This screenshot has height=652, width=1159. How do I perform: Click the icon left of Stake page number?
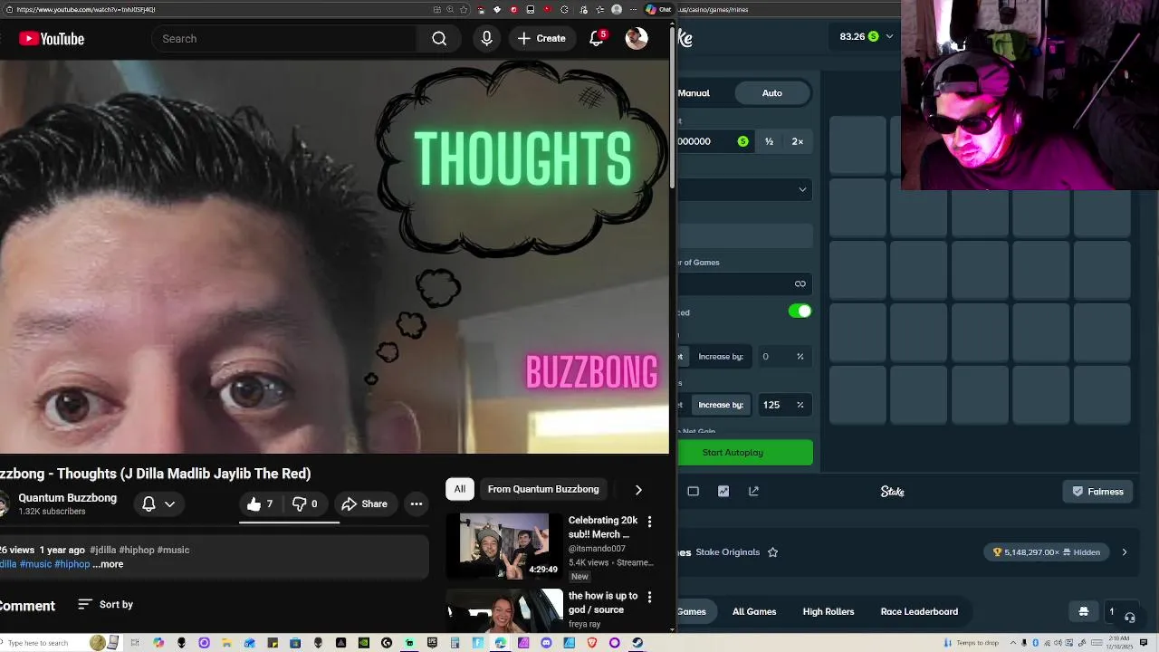1084,611
